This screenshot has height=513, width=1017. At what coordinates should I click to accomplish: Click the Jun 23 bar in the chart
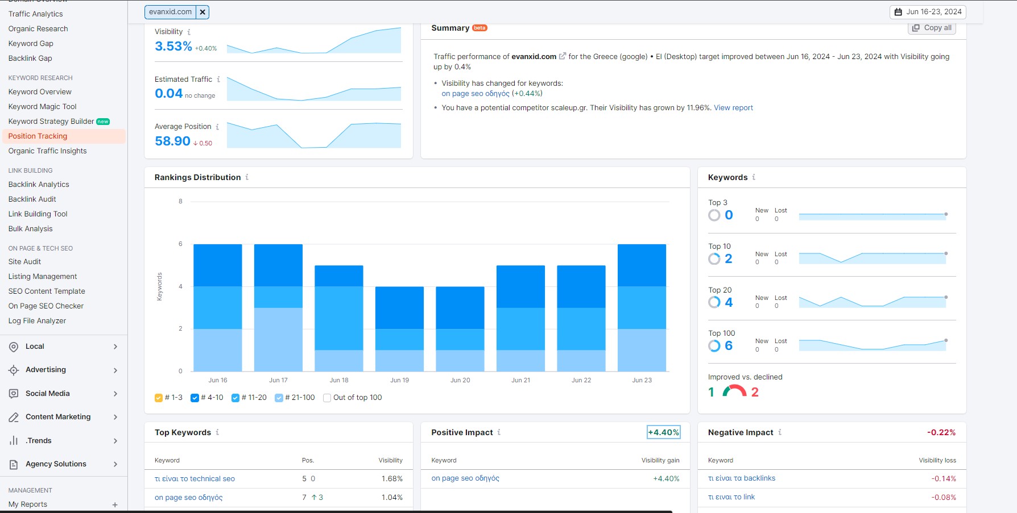click(x=642, y=307)
